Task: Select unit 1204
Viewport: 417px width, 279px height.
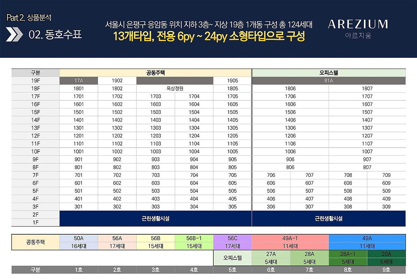Action: (194, 136)
